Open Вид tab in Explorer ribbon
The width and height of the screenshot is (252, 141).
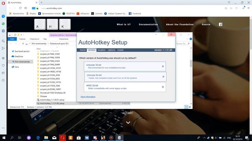pos(45,39)
